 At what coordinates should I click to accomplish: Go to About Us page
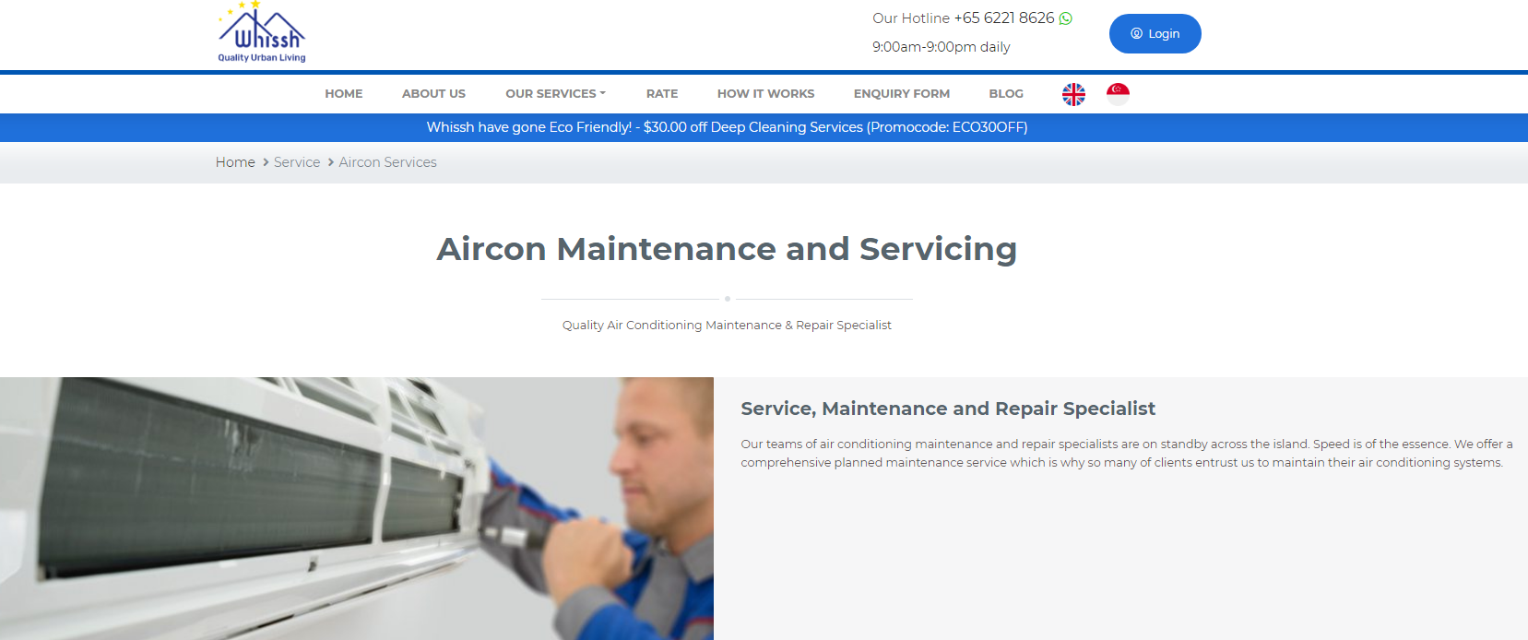click(x=433, y=94)
